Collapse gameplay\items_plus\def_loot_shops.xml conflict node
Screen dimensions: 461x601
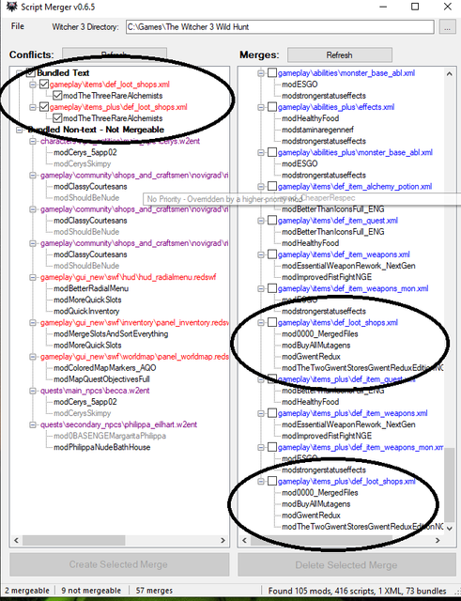pos(33,107)
